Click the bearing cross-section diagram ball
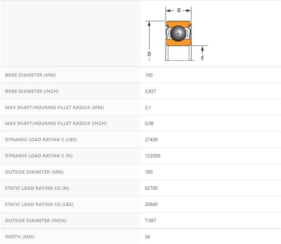 pyautogui.click(x=178, y=33)
